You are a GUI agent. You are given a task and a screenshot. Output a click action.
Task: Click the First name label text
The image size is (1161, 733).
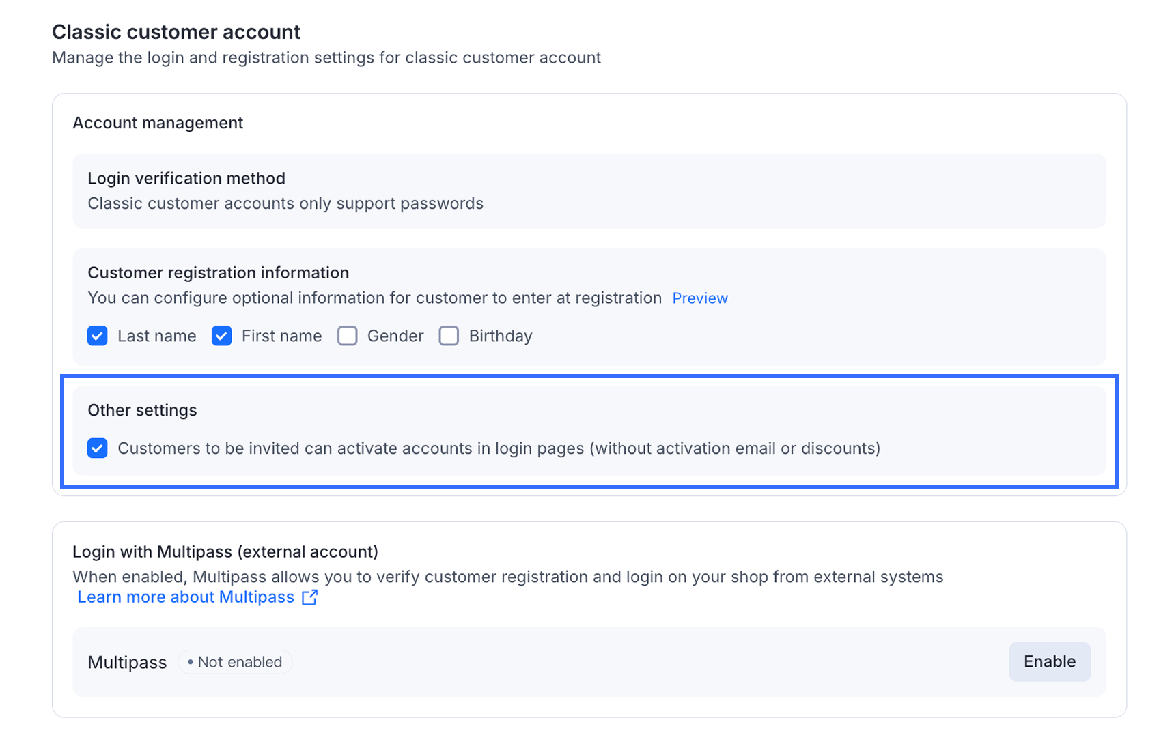(281, 336)
